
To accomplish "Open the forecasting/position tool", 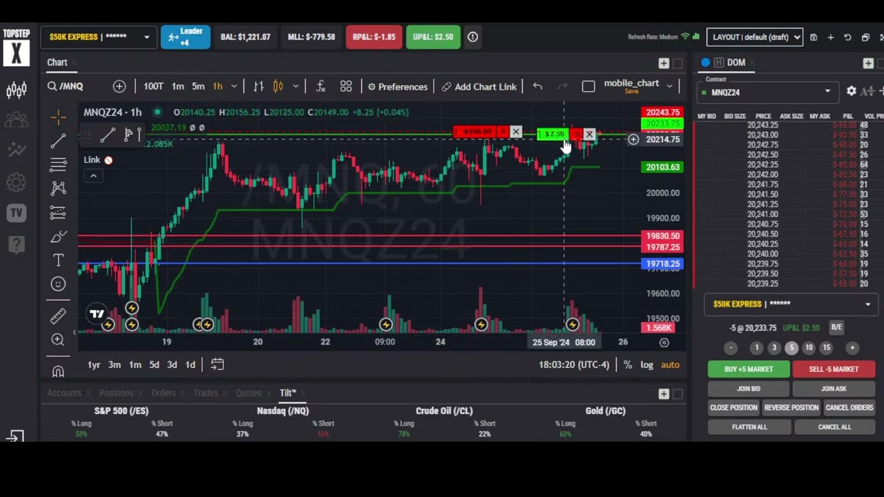I will 58,213.
